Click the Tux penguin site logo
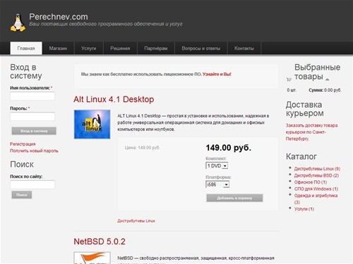 point(18,23)
